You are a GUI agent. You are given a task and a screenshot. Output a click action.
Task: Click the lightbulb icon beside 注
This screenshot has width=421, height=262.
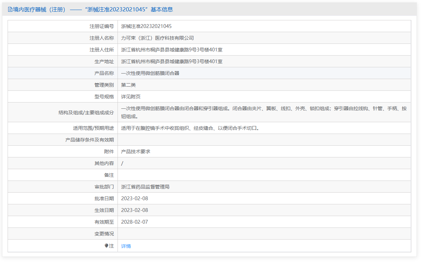(x=106, y=246)
